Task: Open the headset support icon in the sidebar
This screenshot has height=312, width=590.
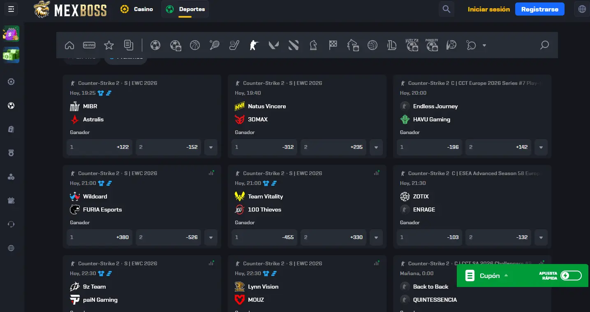Action: (x=11, y=224)
